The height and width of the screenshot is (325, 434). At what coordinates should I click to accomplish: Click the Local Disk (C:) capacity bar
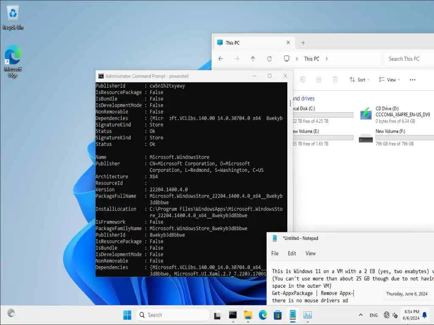coord(323,115)
